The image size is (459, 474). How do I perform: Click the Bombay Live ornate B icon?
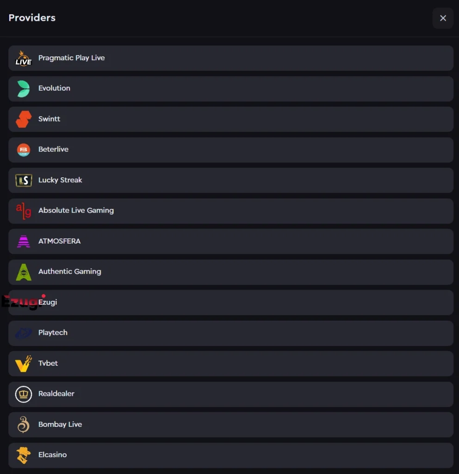tap(23, 424)
